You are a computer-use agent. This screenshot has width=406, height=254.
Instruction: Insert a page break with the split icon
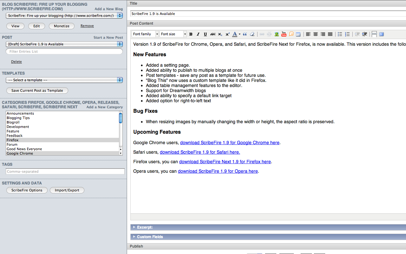374,34
